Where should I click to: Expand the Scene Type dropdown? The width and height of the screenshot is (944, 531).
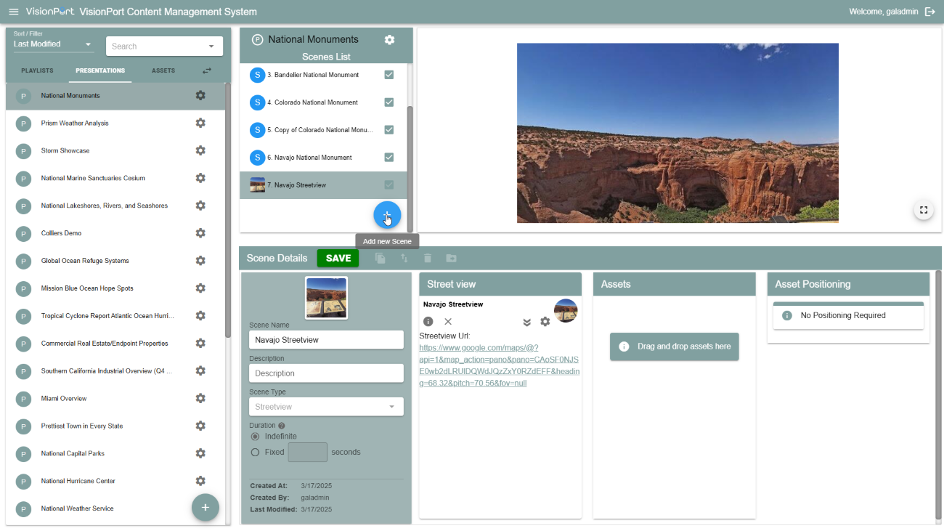coord(325,407)
